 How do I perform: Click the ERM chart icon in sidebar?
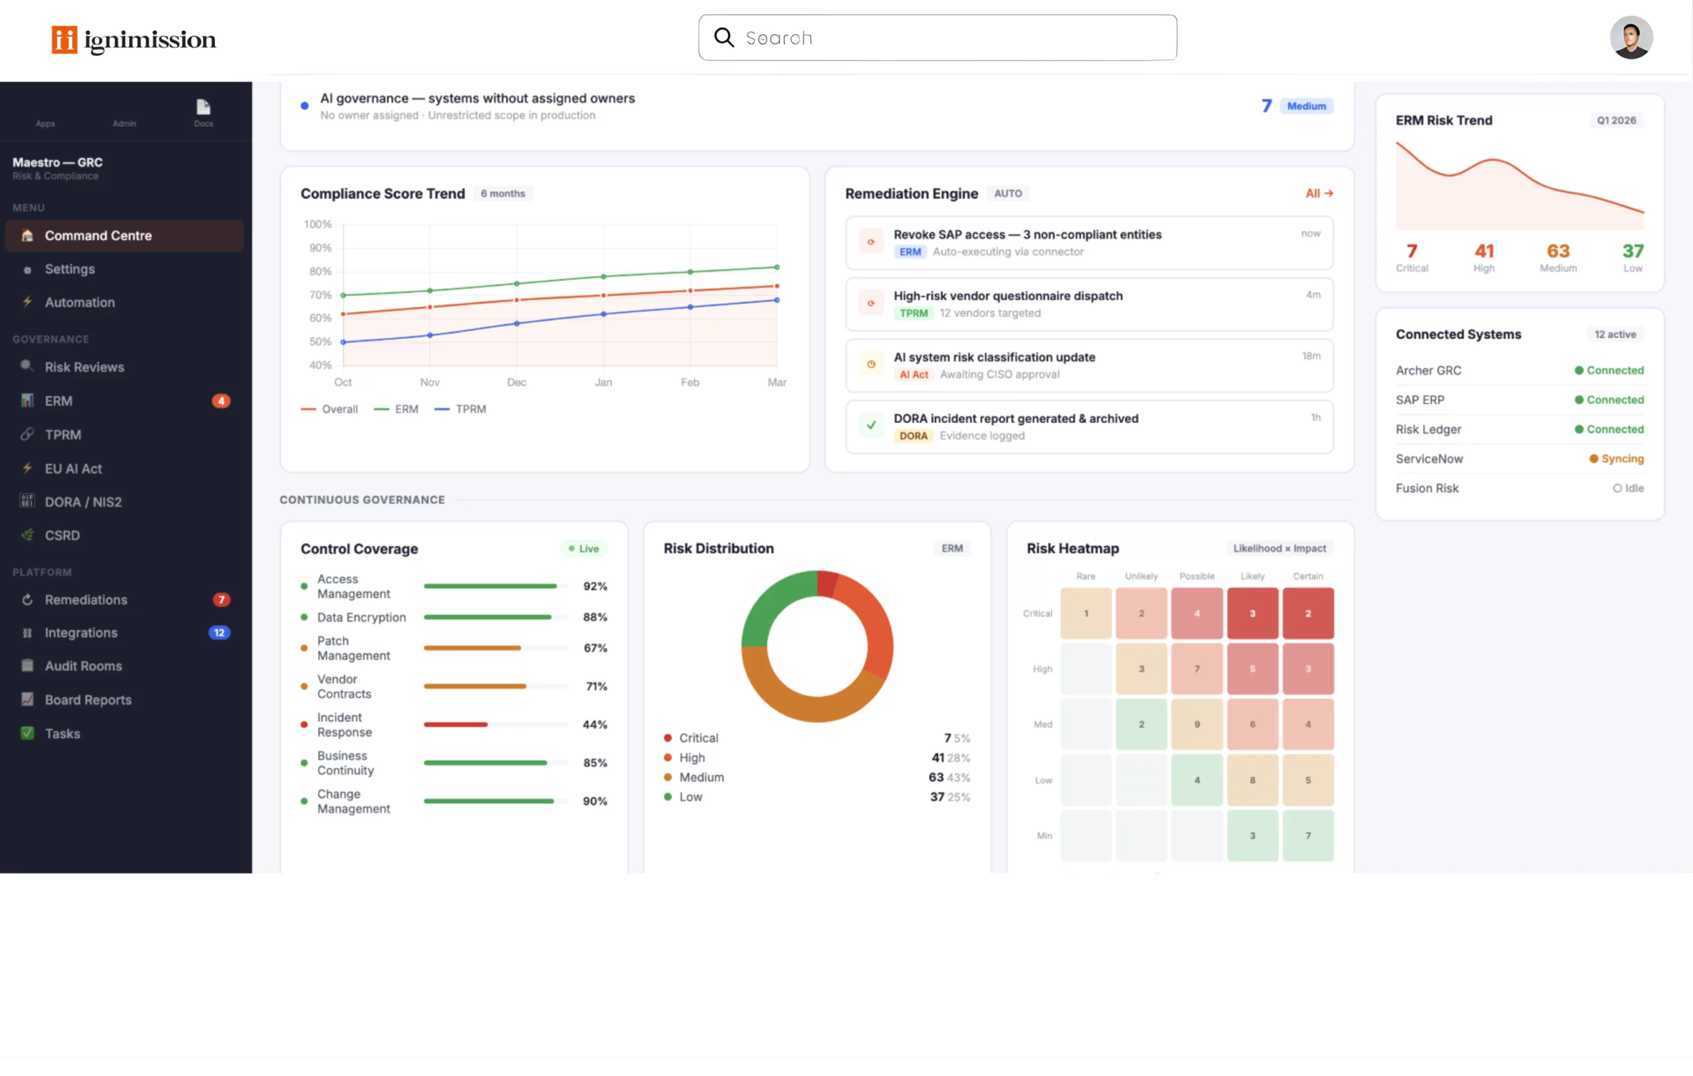pos(27,401)
